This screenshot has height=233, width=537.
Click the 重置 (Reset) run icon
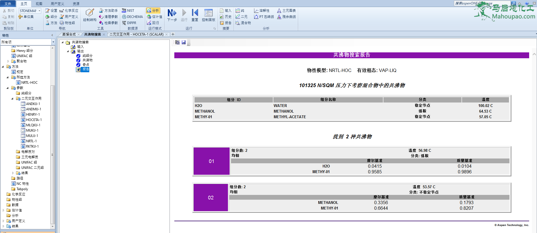pos(195,13)
